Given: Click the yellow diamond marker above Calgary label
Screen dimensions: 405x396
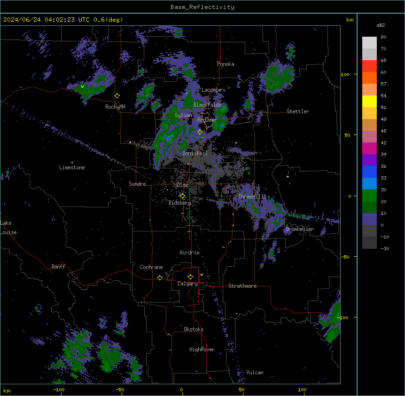Looking at the screenshot, I should coord(190,277).
